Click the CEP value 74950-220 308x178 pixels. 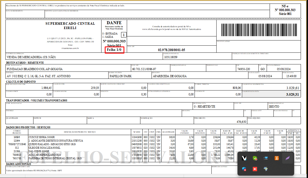click(x=244, y=69)
